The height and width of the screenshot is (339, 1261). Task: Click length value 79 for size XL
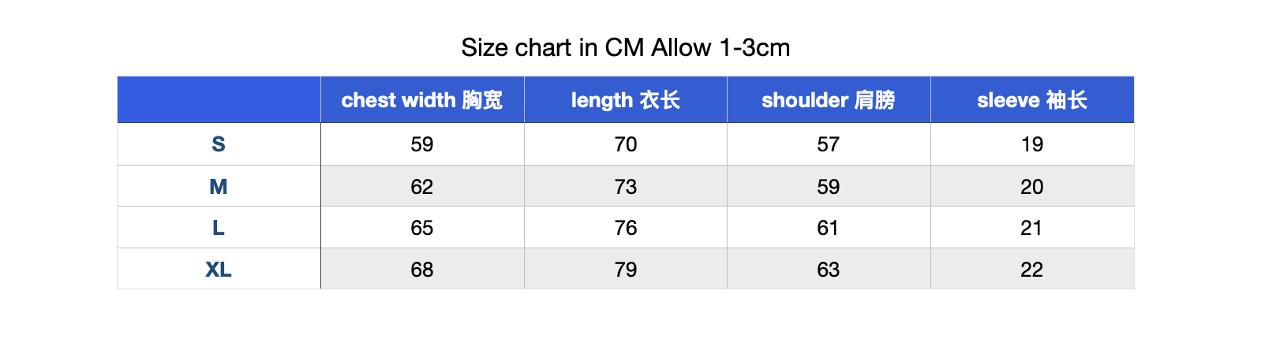pos(626,270)
